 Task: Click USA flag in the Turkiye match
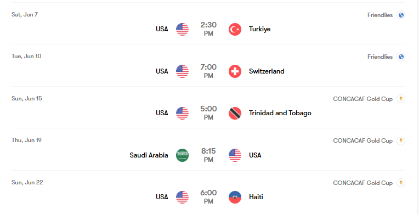point(182,30)
